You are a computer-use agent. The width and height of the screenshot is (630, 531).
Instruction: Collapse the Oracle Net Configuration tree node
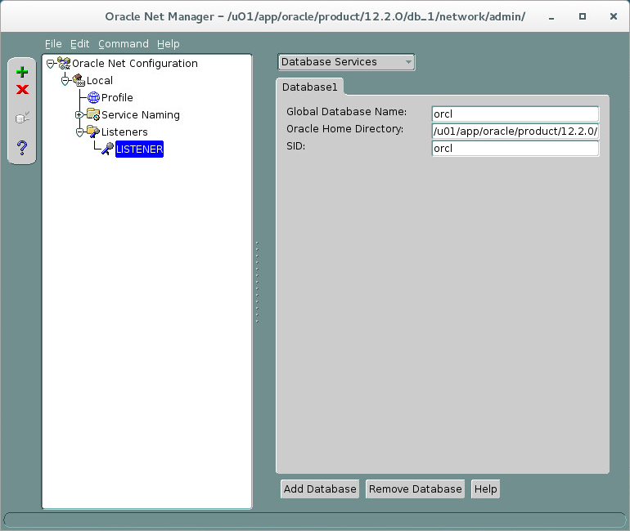(50, 64)
